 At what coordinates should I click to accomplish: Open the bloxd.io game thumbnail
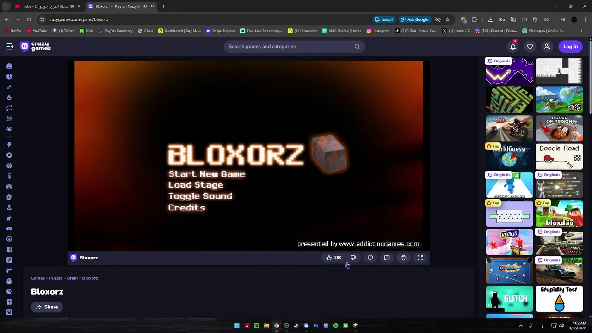point(559,214)
